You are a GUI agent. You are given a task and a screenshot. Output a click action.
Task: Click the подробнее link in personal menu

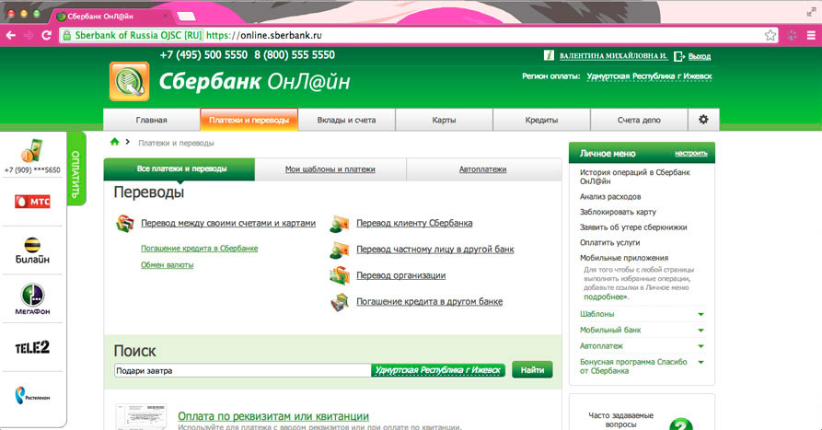[606, 296]
